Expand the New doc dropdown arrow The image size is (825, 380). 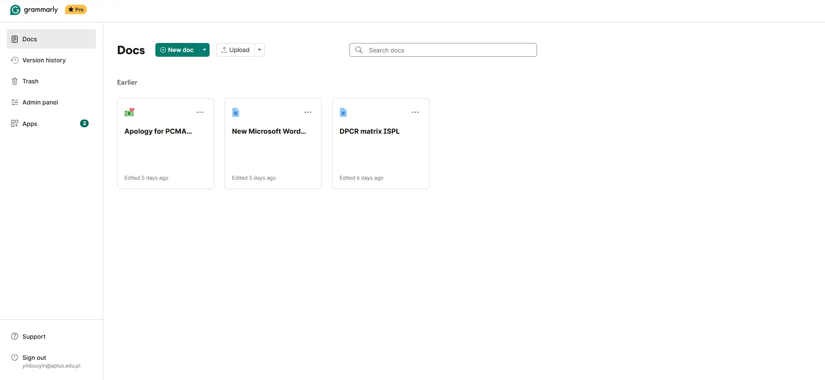click(x=204, y=50)
